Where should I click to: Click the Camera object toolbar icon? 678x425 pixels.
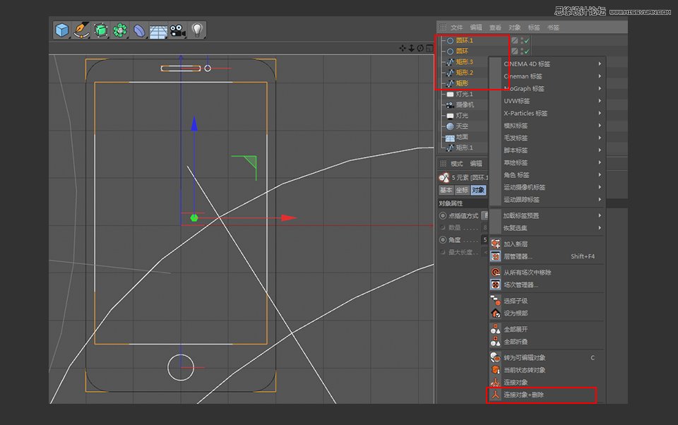point(177,30)
